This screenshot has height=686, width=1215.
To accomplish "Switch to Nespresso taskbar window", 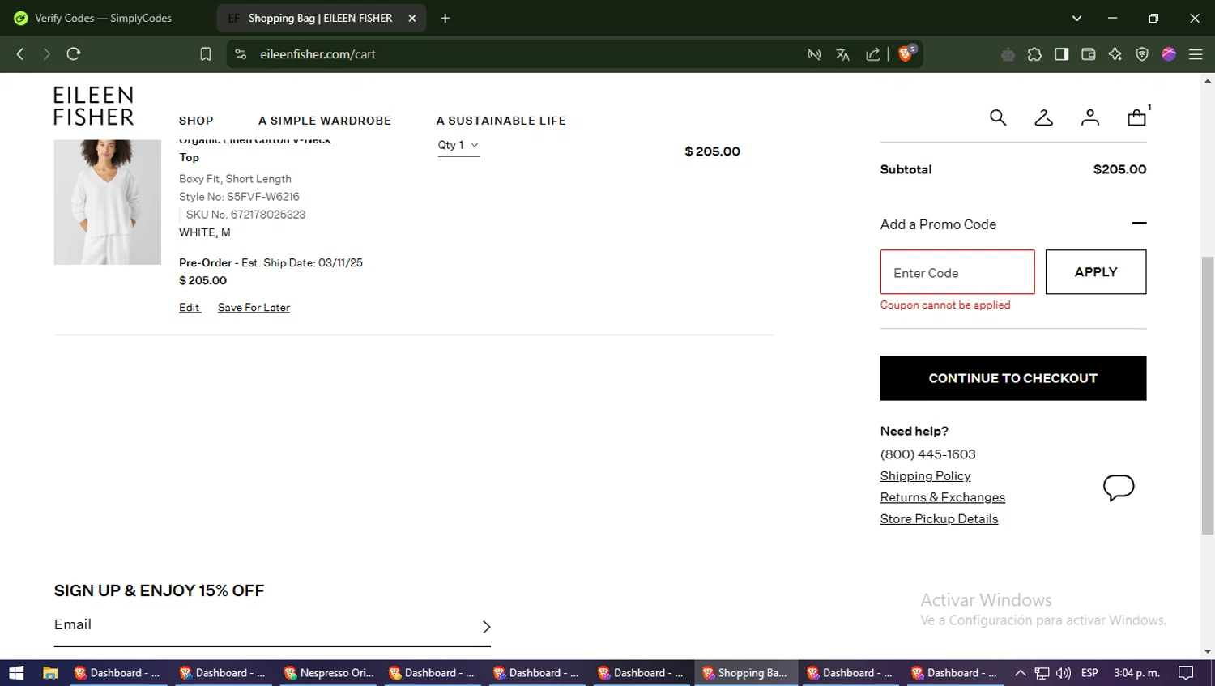I will 330,673.
